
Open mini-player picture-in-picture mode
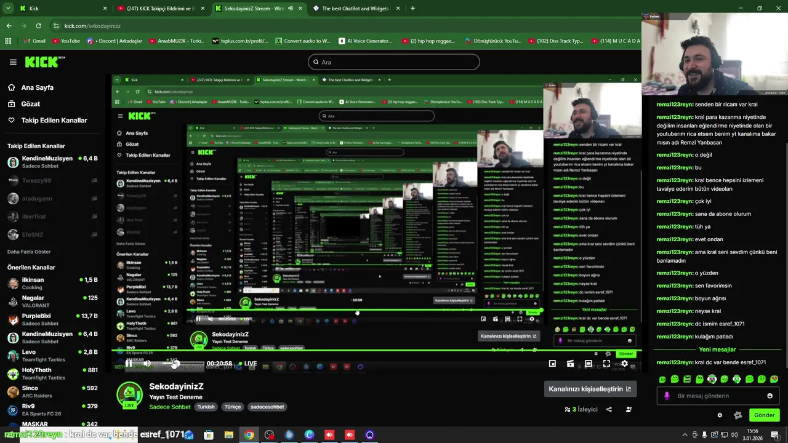552,364
